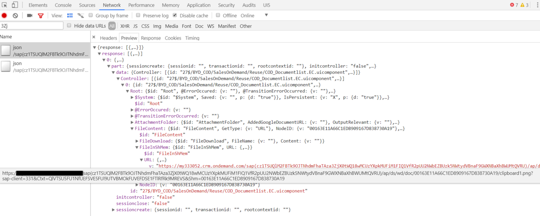
Task: Open the Application tab
Action: pos(199,5)
